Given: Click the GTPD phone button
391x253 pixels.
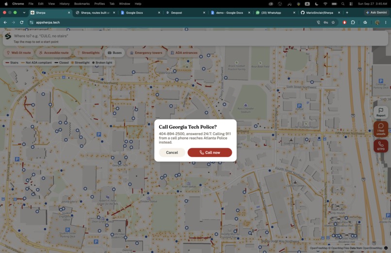Looking at the screenshot, I should click(380, 146).
